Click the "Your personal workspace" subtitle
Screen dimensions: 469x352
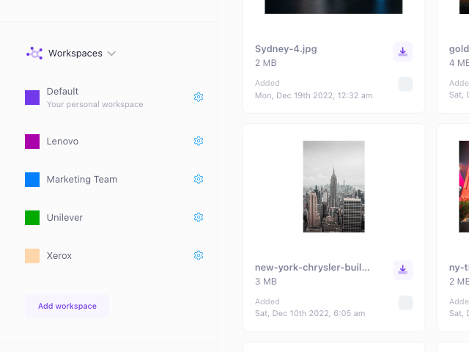[x=95, y=104]
